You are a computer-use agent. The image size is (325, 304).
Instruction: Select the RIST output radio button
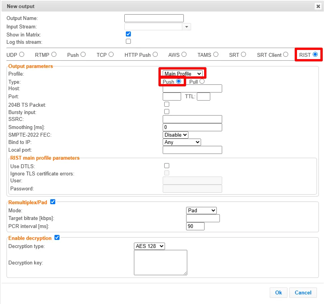[315, 55]
